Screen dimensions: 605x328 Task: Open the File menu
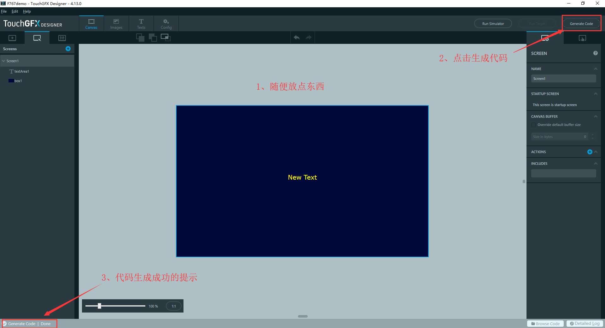coord(4,11)
